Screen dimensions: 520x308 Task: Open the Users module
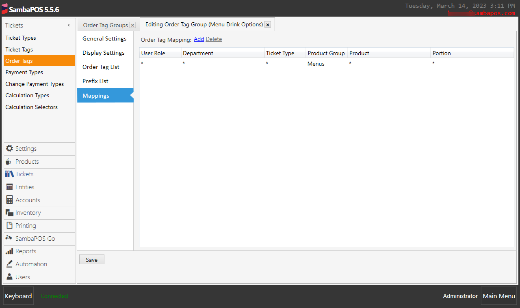tap(23, 277)
